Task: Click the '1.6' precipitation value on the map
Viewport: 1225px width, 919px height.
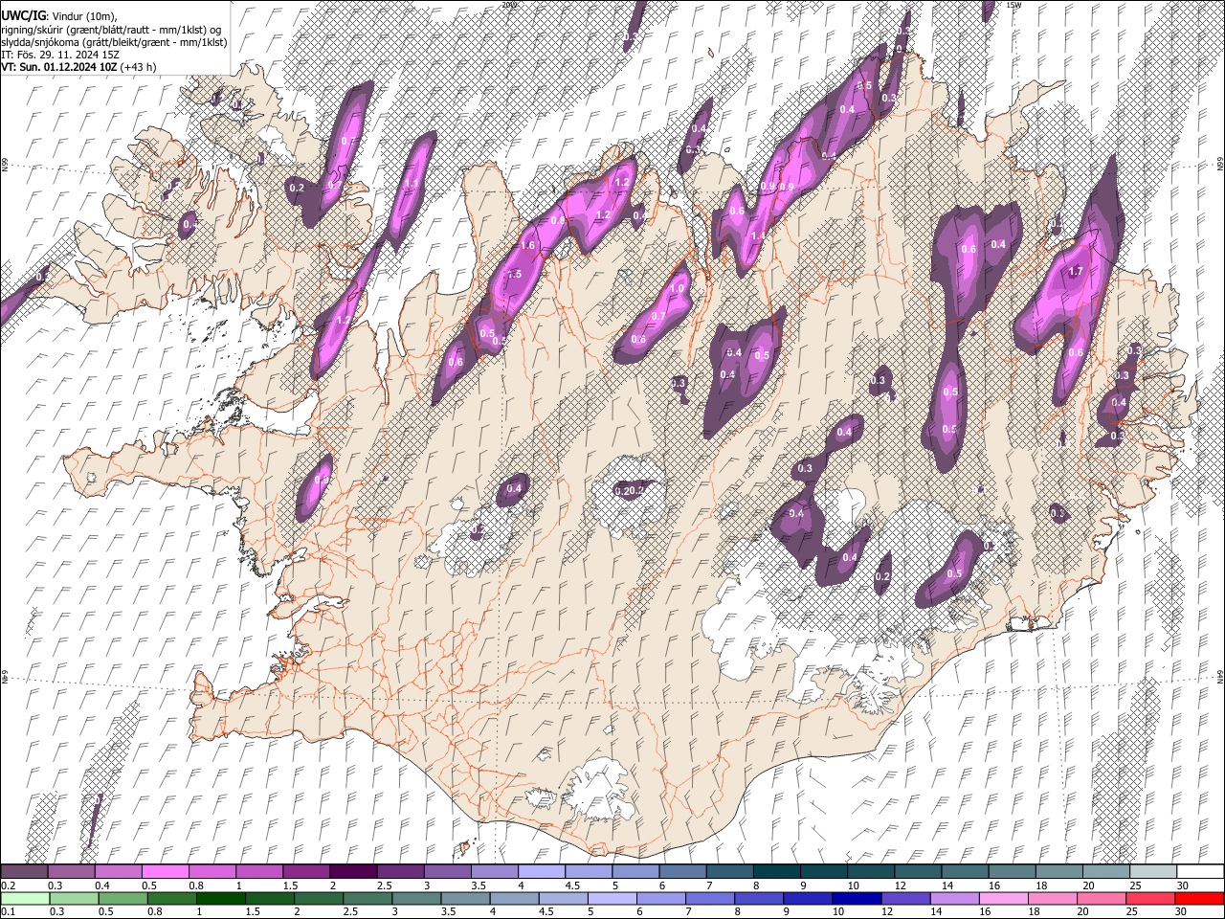Action: tap(527, 245)
